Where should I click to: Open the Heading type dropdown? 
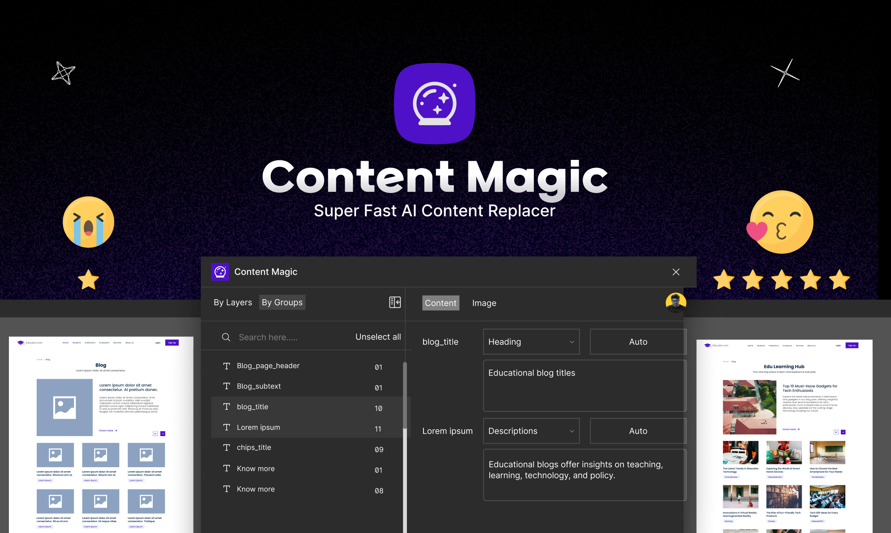[x=531, y=342]
